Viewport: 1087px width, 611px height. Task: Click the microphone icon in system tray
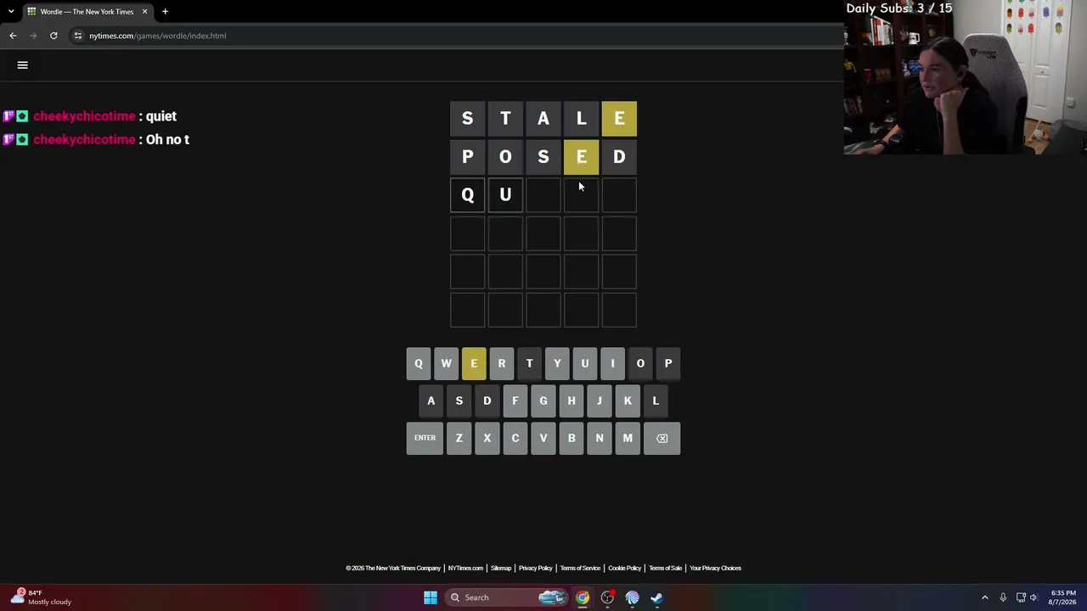[x=1003, y=597]
